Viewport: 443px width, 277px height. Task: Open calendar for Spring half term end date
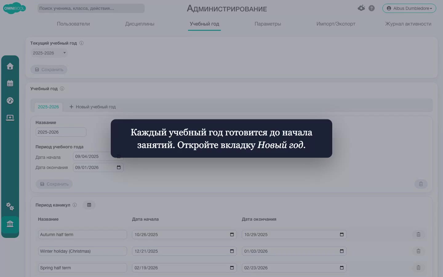pos(342,268)
